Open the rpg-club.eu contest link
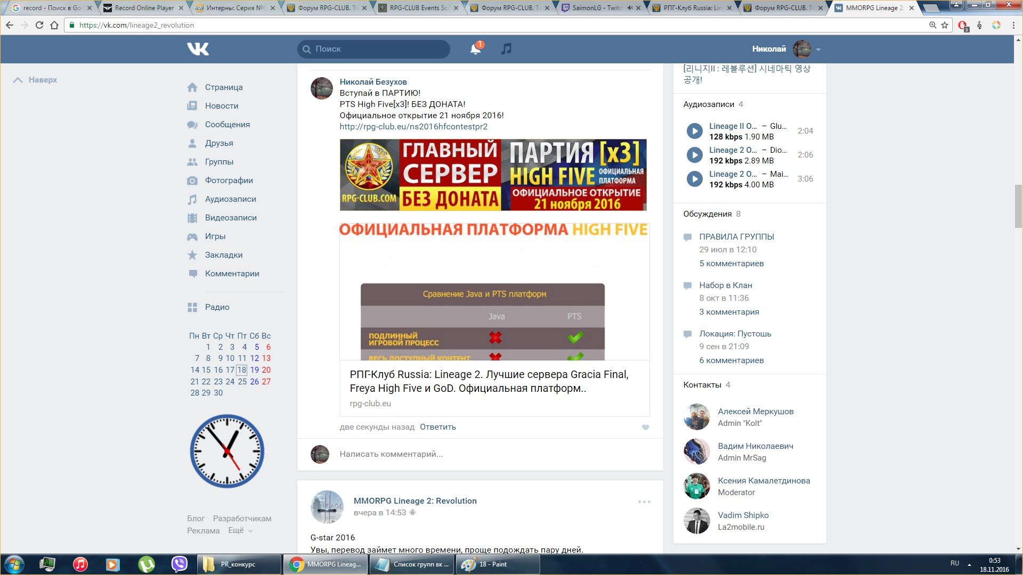 click(413, 127)
